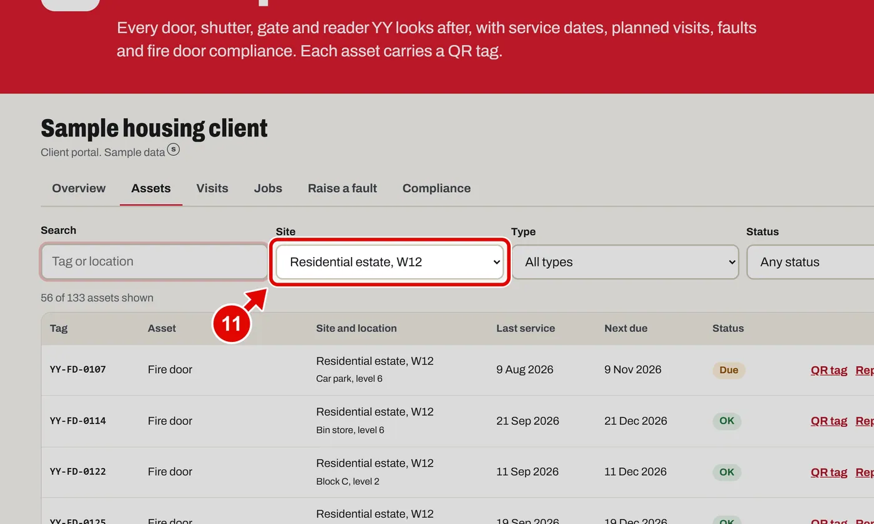Click last service date 9 Aug 2026
This screenshot has width=874, height=524.
click(525, 369)
